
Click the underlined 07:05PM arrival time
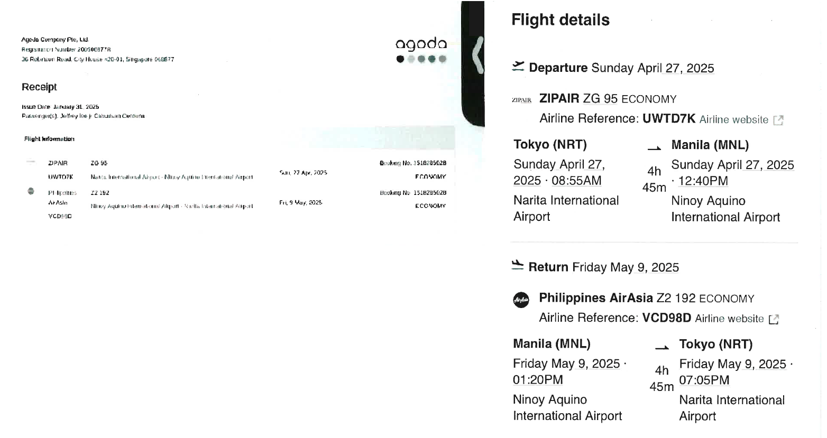[703, 380]
